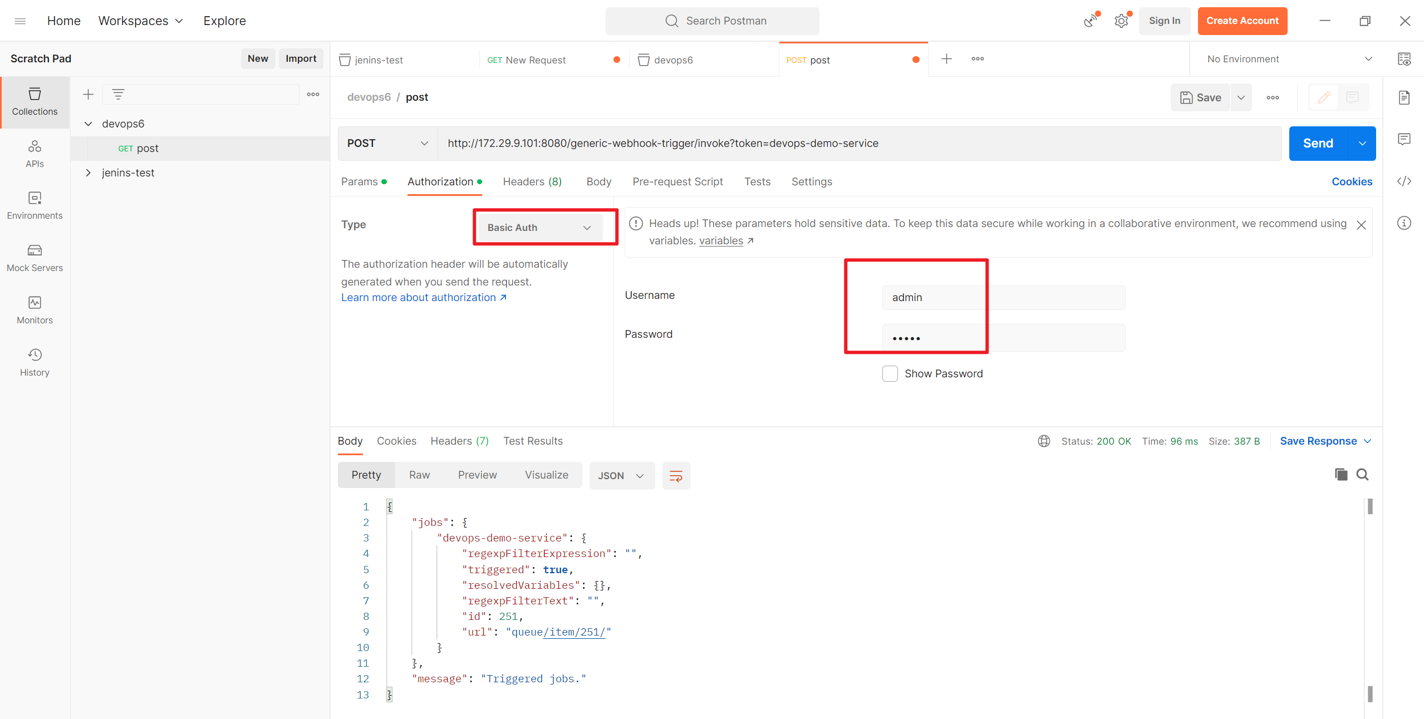Viewport: 1424px width, 719px height.
Task: Open the documentation icon in right sidebar
Action: [x=1404, y=98]
